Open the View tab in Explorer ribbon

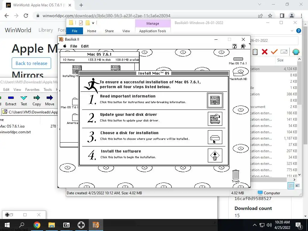(x=126, y=31)
